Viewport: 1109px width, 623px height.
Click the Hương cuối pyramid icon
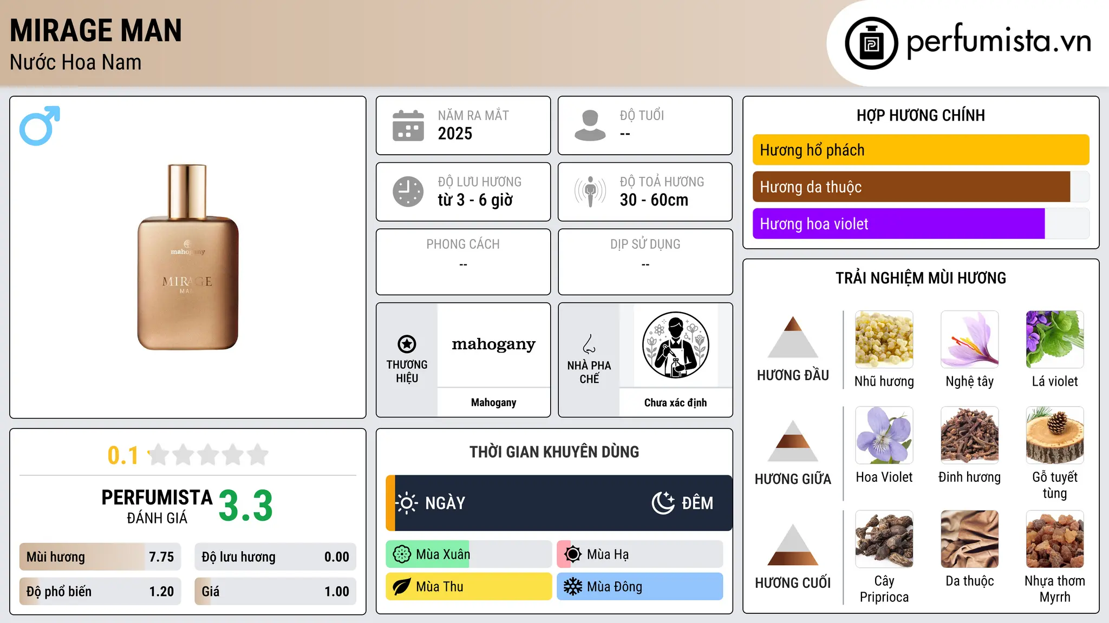pos(793,545)
